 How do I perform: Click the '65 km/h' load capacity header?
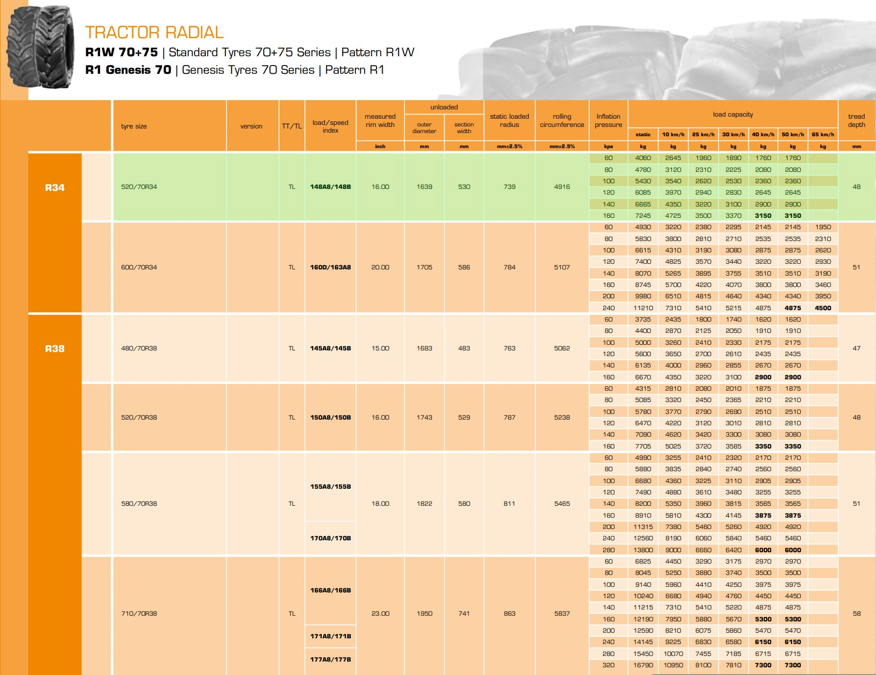pyautogui.click(x=823, y=135)
